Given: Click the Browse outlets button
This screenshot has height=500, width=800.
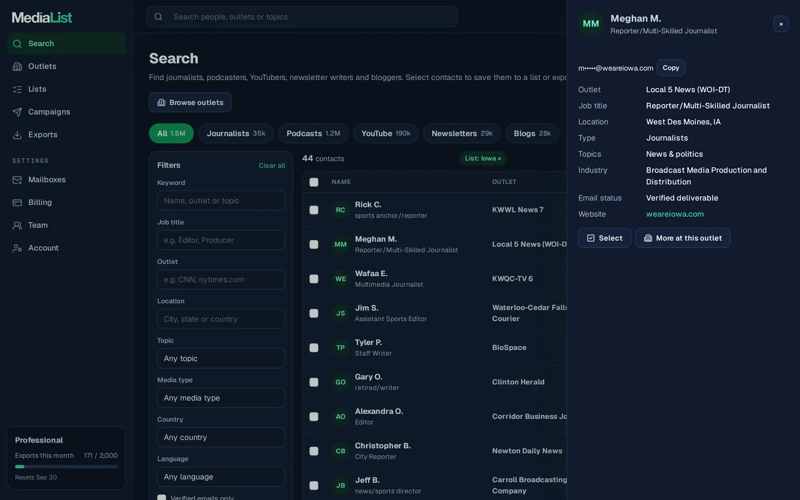Looking at the screenshot, I should point(190,102).
